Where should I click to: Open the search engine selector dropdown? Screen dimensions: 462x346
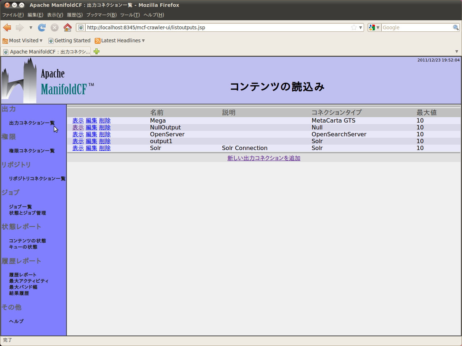point(374,27)
